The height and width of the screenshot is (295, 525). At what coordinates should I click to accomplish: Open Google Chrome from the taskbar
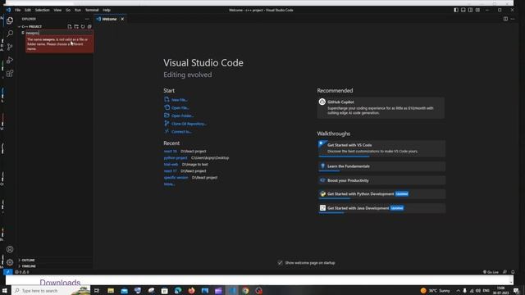point(245,291)
